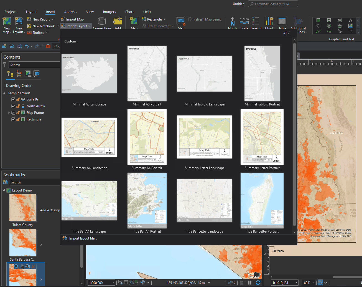Toggle North Arrow visibility checkbox
This screenshot has width=362, height=287.
13,106
